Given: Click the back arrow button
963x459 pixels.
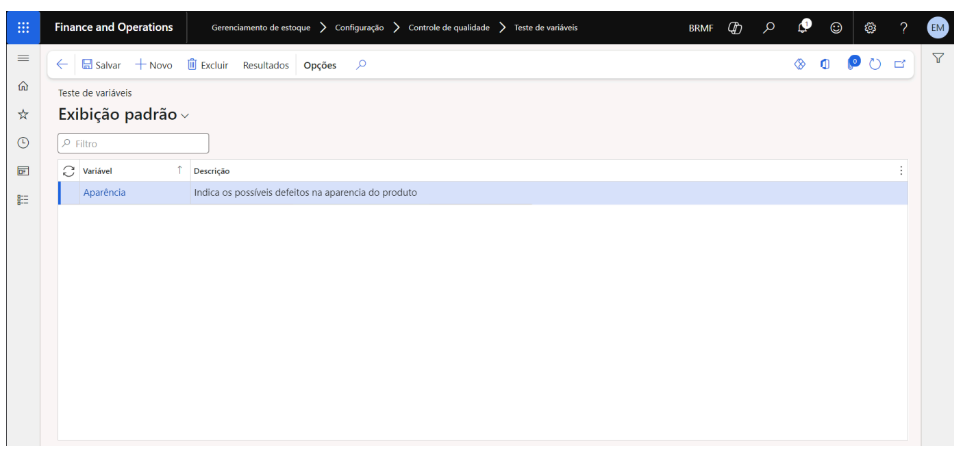Looking at the screenshot, I should click(x=62, y=64).
